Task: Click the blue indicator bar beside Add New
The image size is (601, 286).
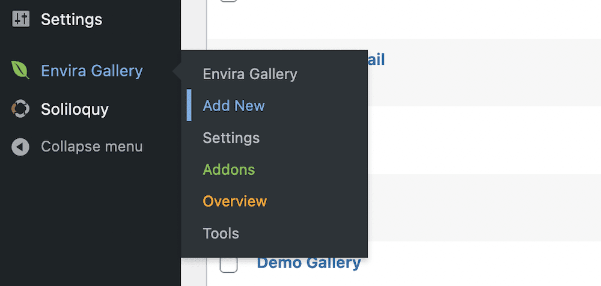Action: point(189,105)
